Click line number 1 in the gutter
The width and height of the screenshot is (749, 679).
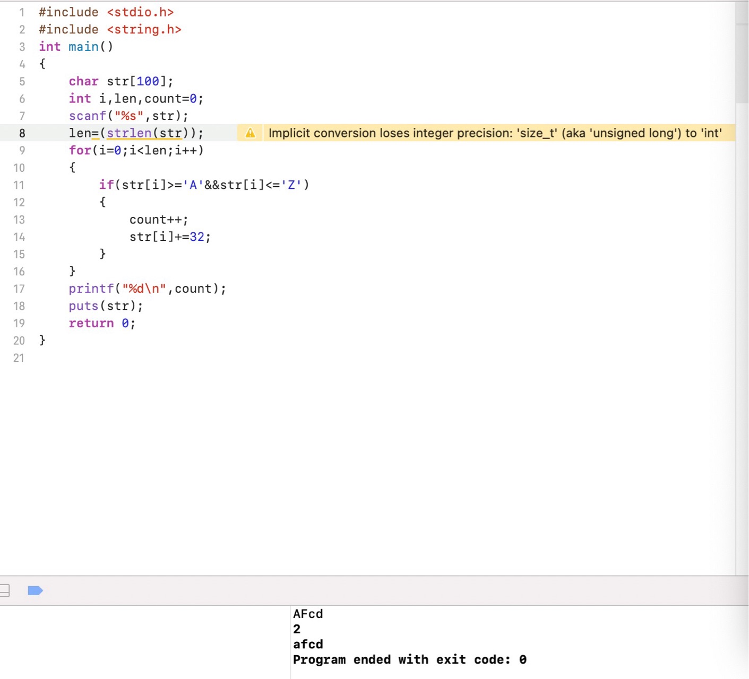(x=22, y=12)
